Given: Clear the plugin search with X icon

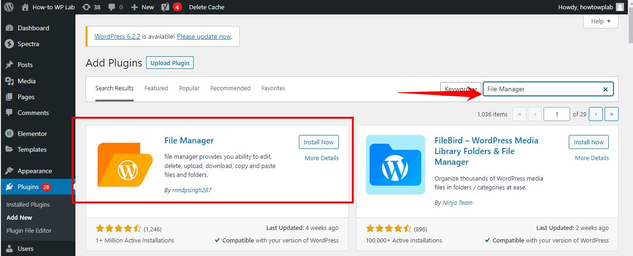Looking at the screenshot, I should pyautogui.click(x=605, y=89).
